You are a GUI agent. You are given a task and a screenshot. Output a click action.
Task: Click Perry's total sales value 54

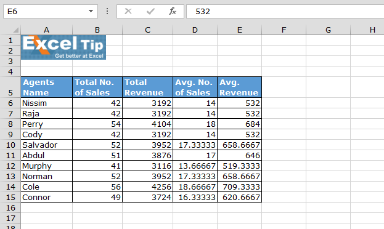click(97, 124)
